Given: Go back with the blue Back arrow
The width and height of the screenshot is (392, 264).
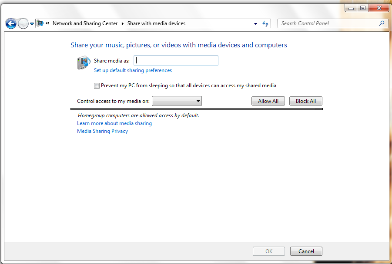Looking at the screenshot, I should coord(11,24).
